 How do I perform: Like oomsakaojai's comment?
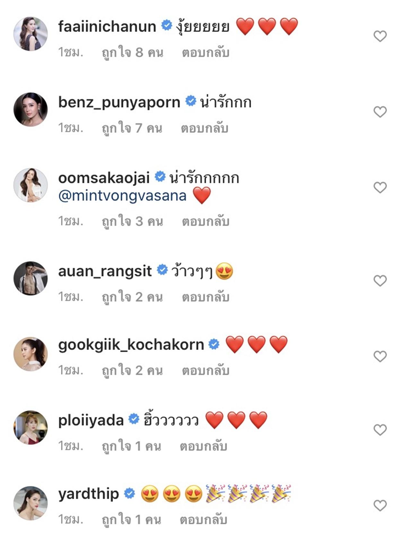click(x=380, y=187)
